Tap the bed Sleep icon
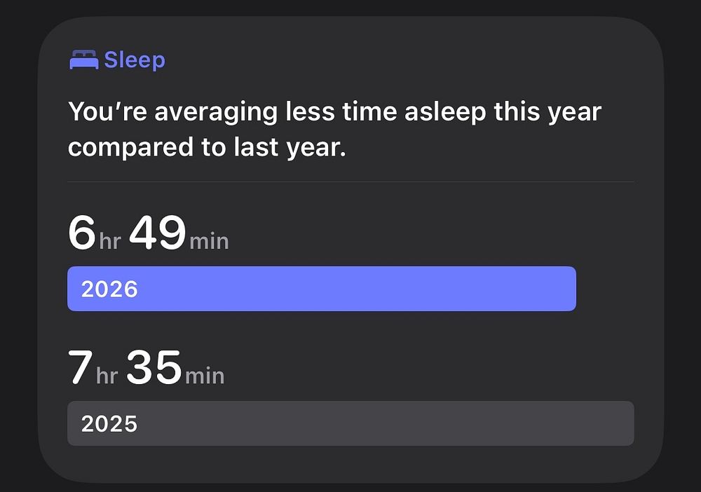701x492 pixels. (x=84, y=60)
